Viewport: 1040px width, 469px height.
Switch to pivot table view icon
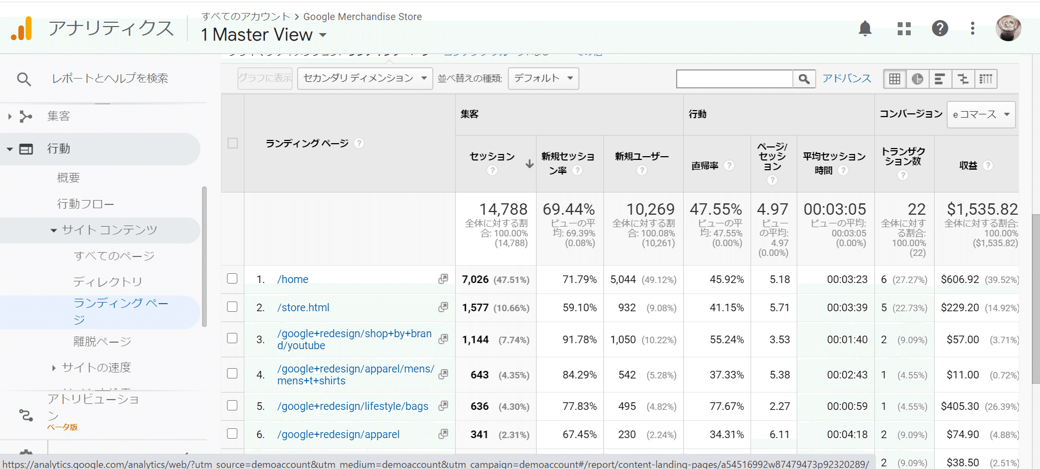[986, 79]
